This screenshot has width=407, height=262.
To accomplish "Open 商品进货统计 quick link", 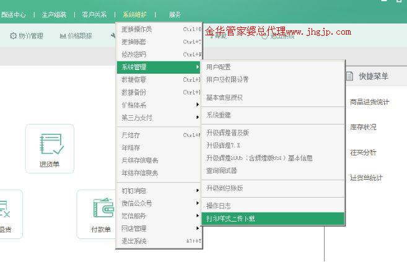I will 369,102.
